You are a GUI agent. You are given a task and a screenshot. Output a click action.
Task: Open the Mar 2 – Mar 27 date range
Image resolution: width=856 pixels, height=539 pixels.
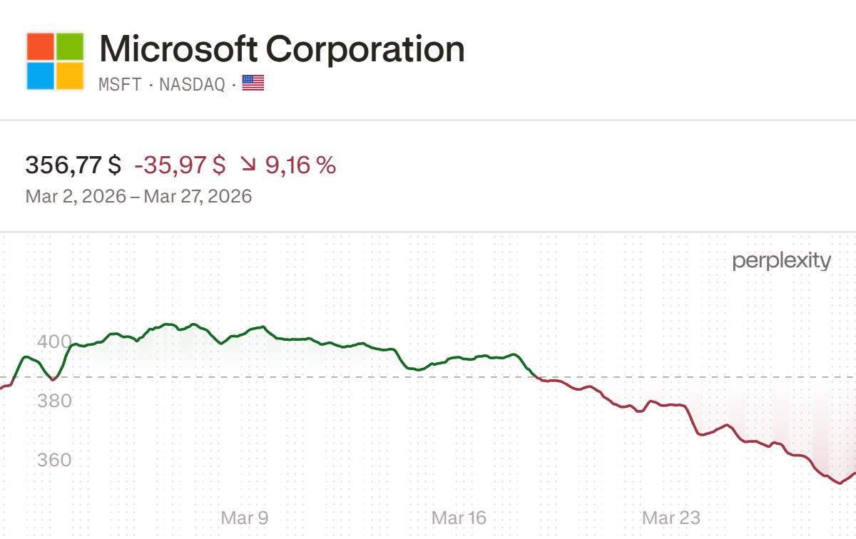138,196
